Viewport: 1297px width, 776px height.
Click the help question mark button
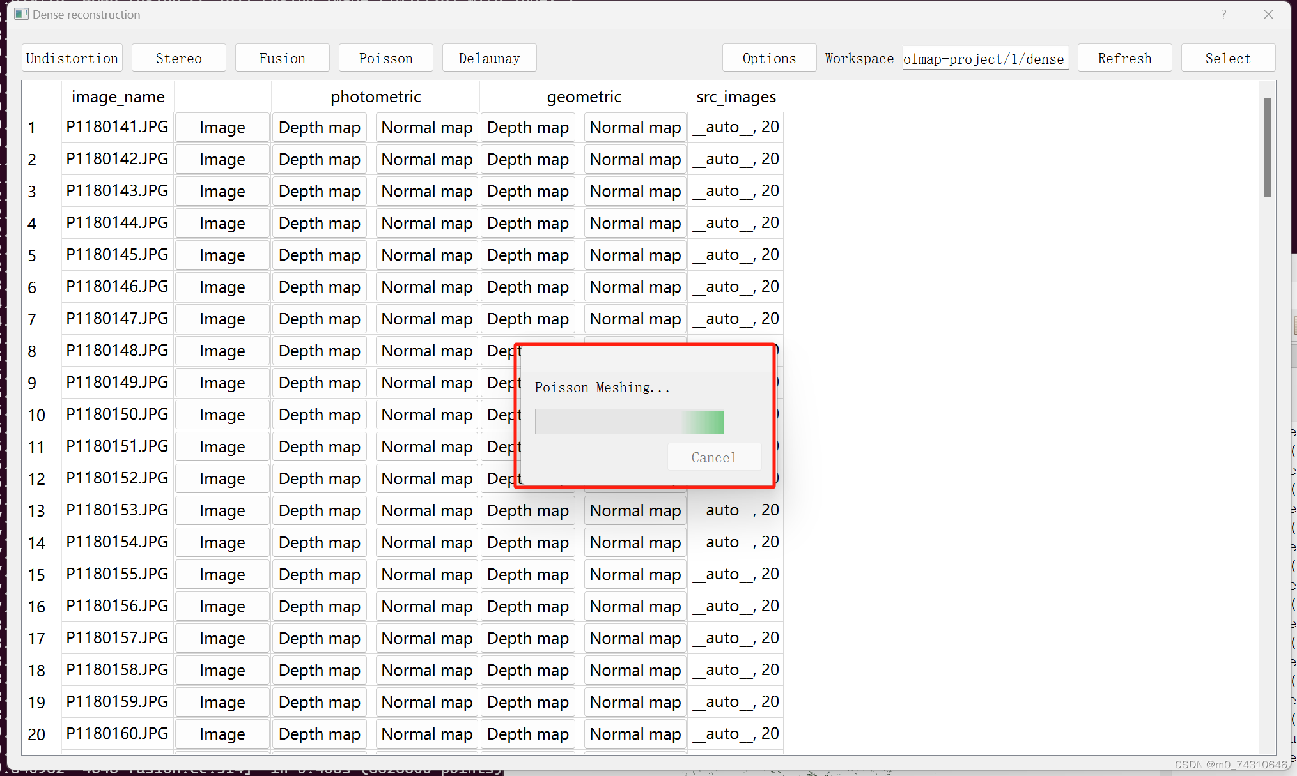1223,14
